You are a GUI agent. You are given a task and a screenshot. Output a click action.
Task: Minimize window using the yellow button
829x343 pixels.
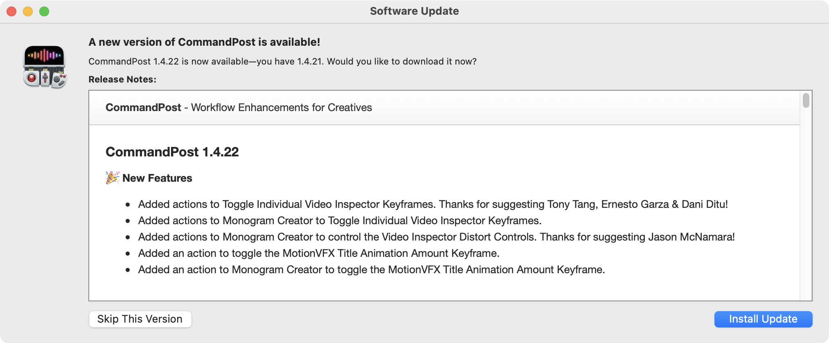tap(28, 11)
